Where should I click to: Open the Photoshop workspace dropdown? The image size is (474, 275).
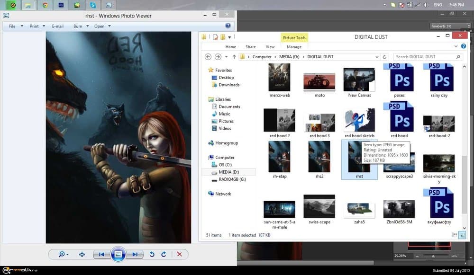coord(450,26)
